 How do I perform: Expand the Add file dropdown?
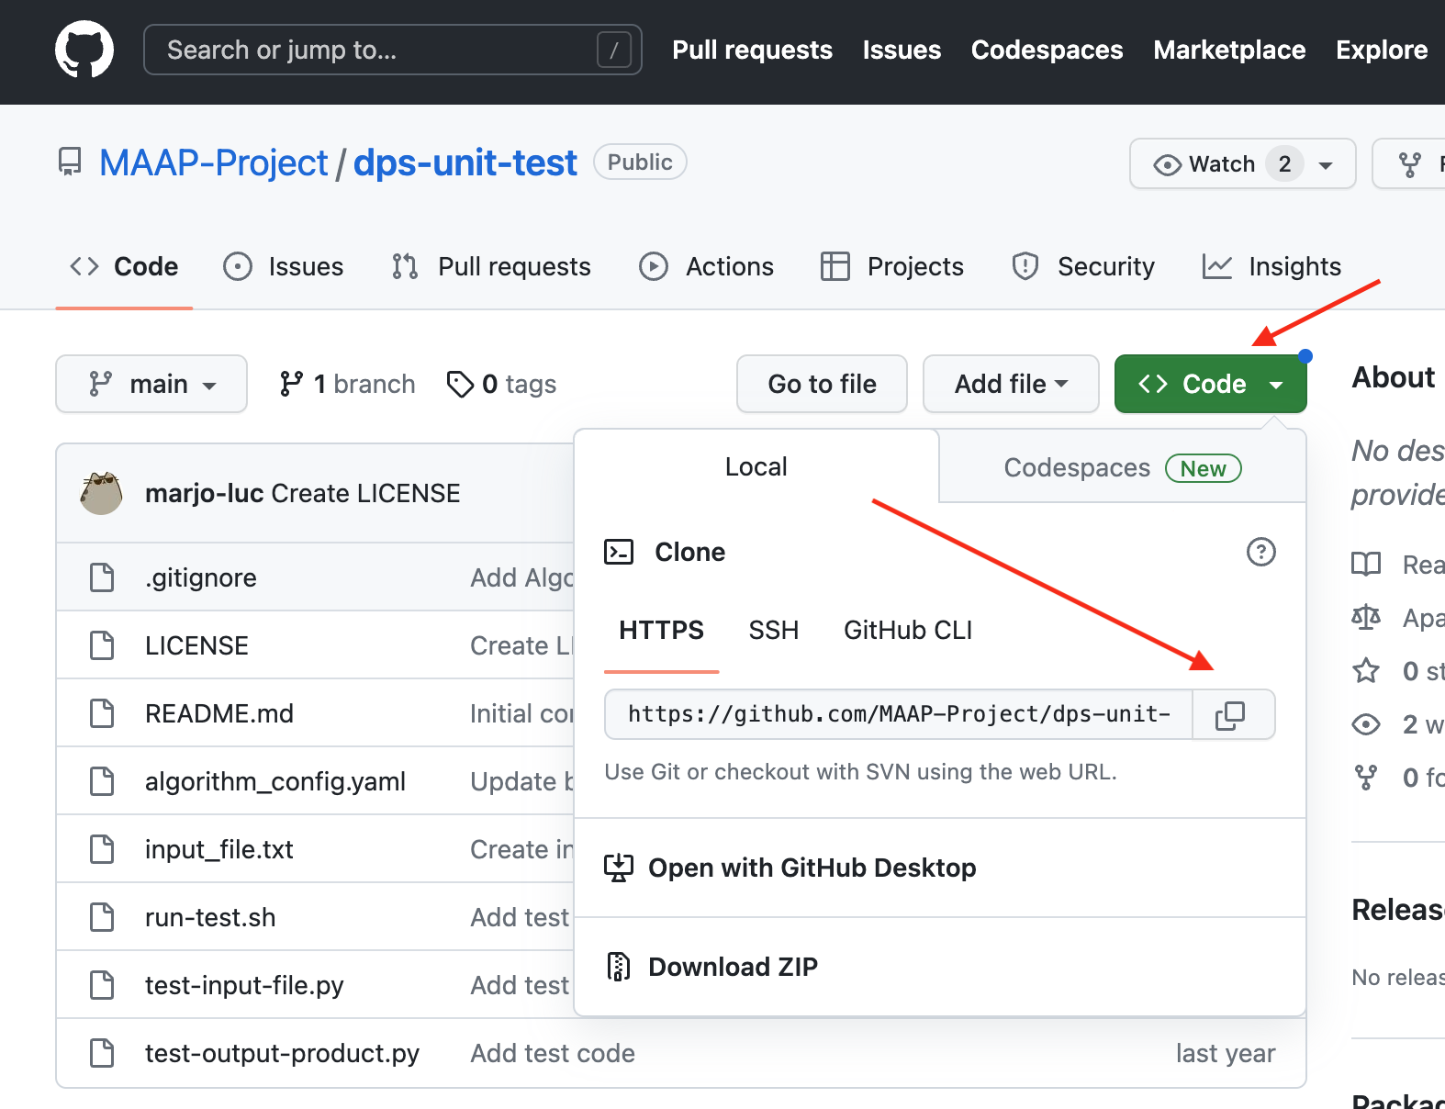pos(1011,384)
